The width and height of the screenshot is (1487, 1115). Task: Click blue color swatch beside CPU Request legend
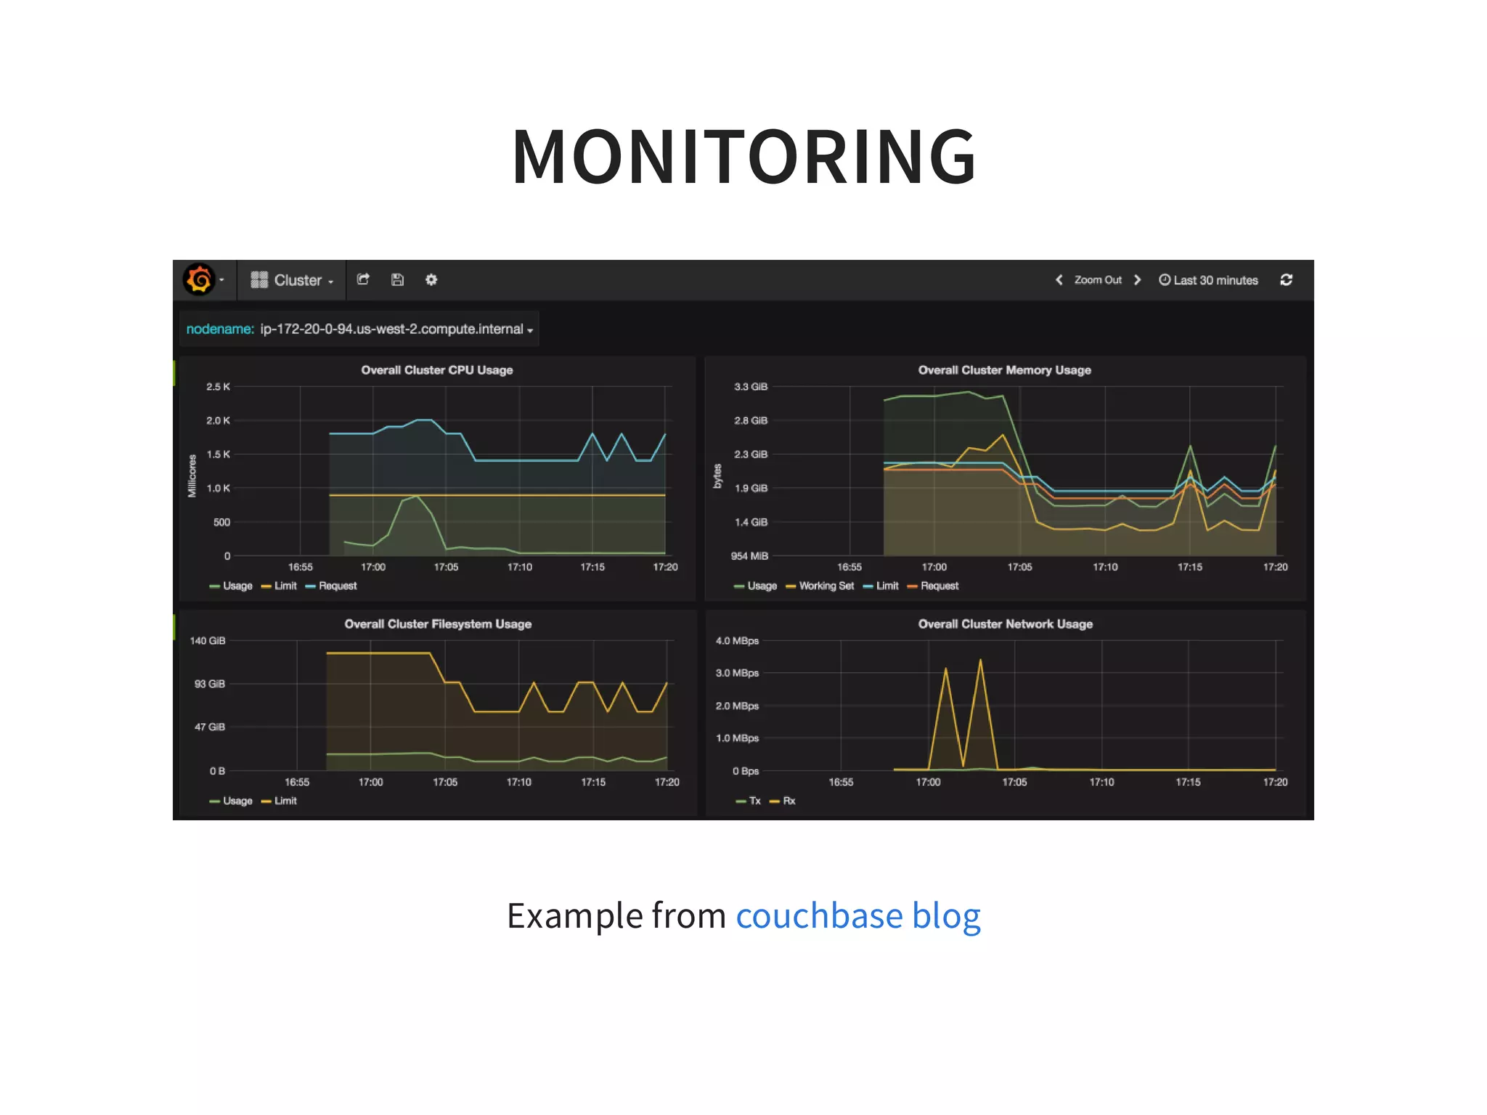coord(311,587)
